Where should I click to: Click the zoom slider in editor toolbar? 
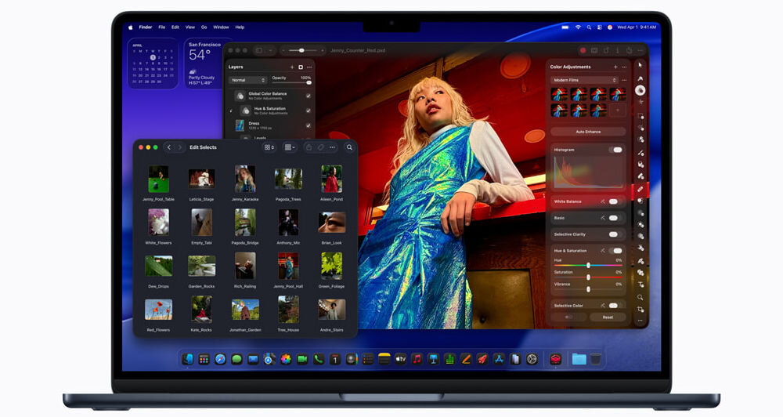(x=301, y=50)
